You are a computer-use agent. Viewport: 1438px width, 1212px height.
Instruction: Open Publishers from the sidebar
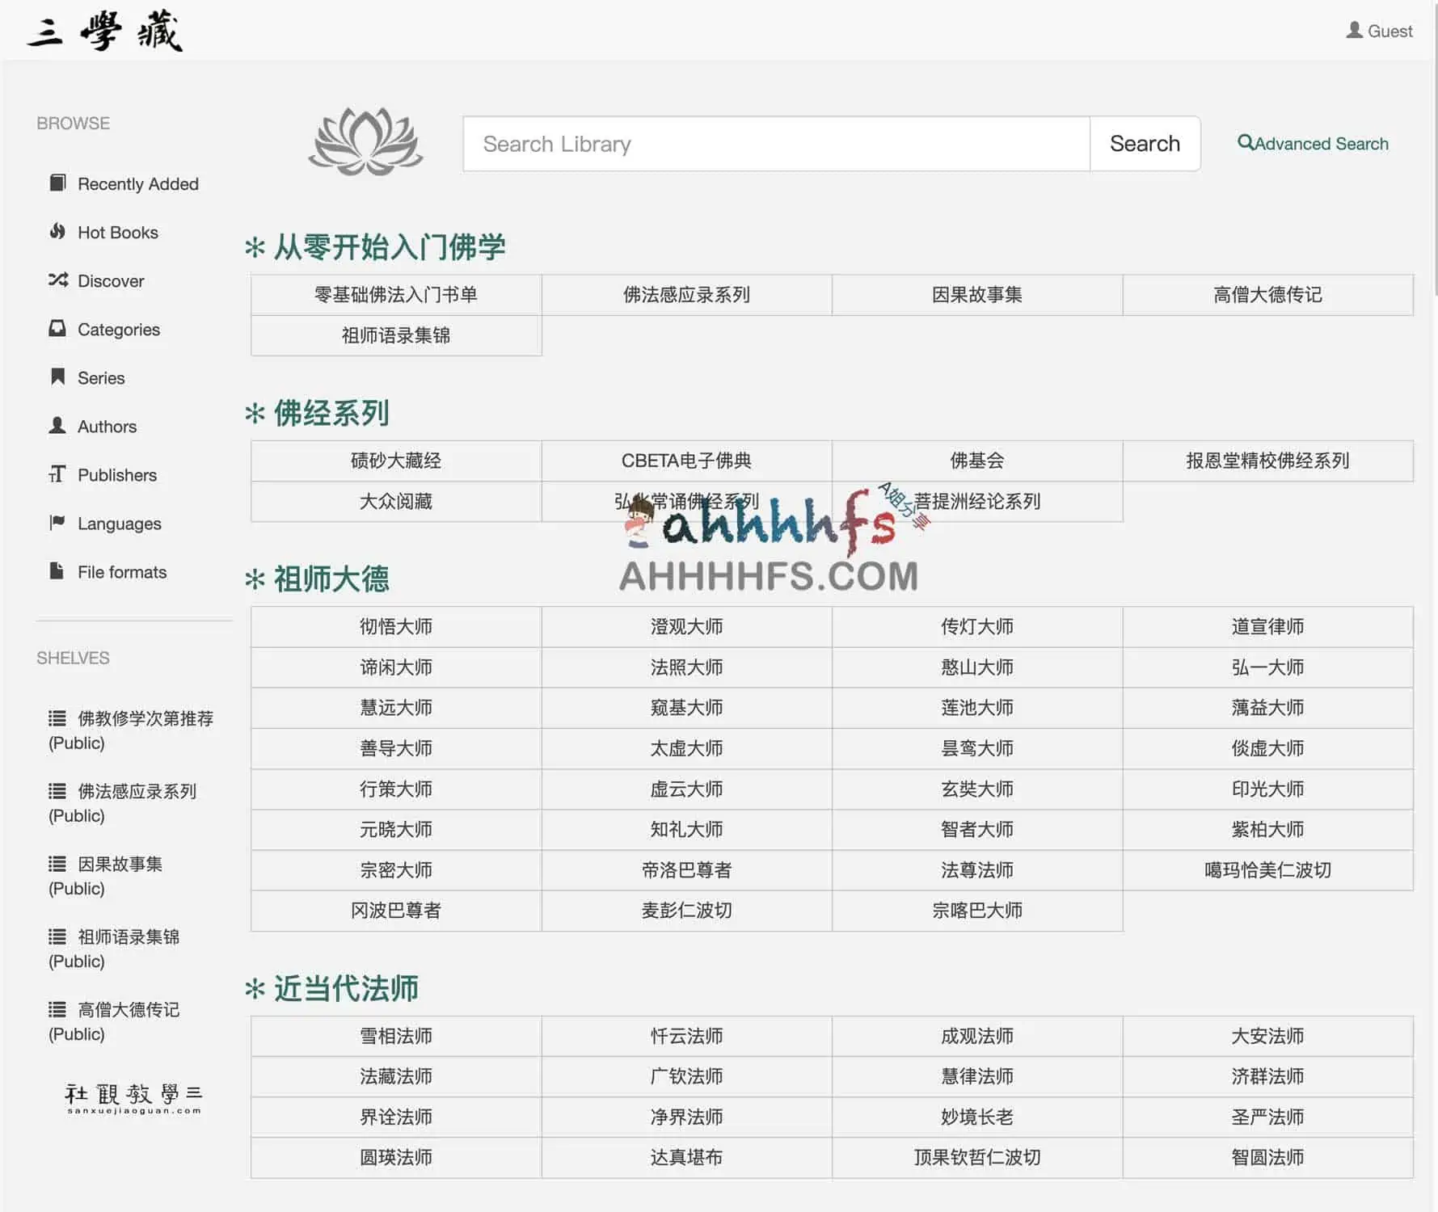[116, 474]
